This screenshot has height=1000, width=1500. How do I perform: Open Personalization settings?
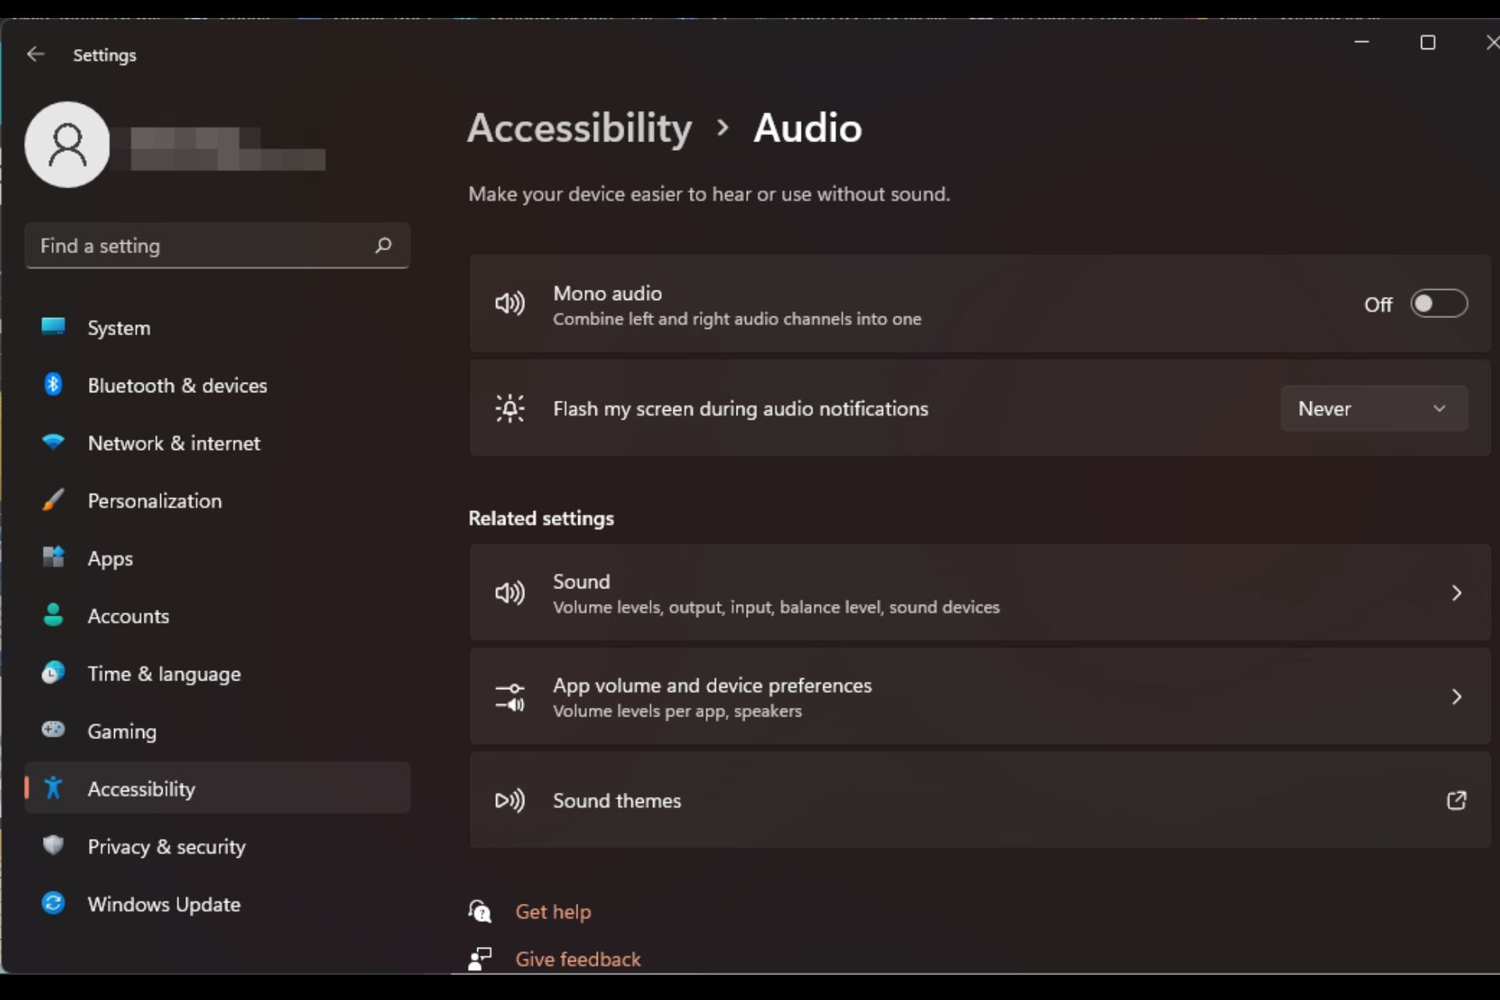click(x=155, y=500)
